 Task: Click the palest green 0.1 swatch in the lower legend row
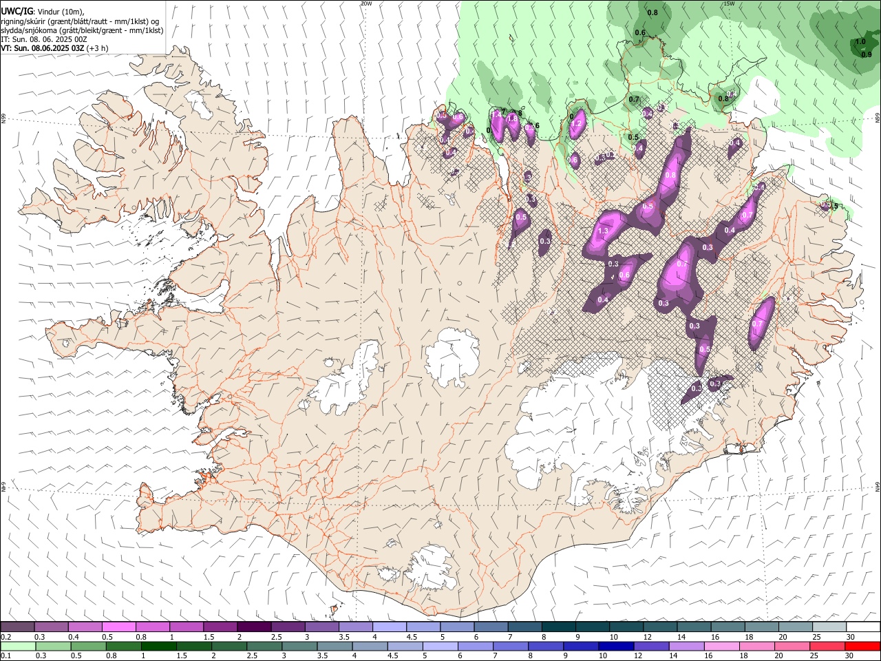pos(18,646)
